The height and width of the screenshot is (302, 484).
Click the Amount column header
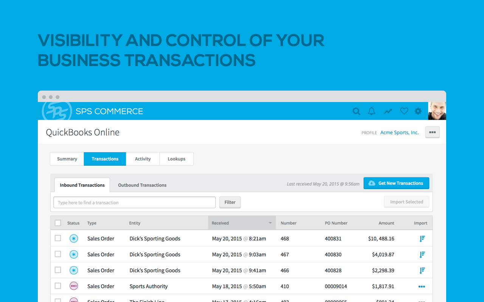click(386, 223)
